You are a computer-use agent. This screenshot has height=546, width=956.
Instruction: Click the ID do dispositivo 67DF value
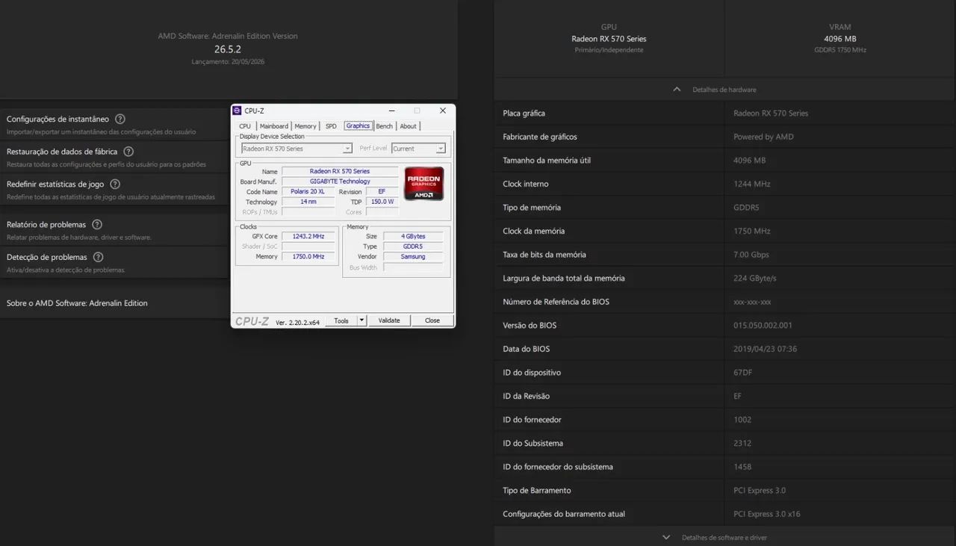(x=742, y=373)
